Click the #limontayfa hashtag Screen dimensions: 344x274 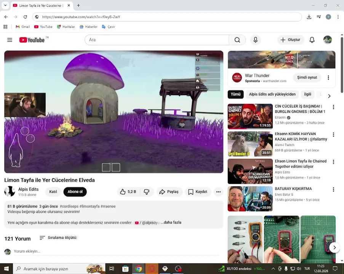pos(90,206)
